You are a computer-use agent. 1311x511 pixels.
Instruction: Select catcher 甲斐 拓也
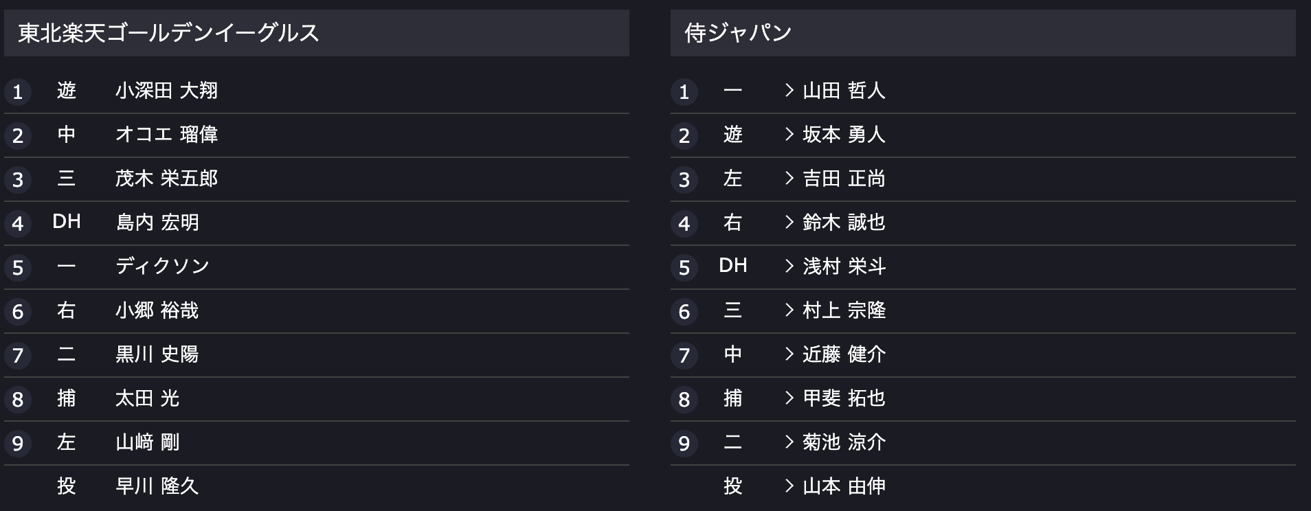(x=844, y=398)
